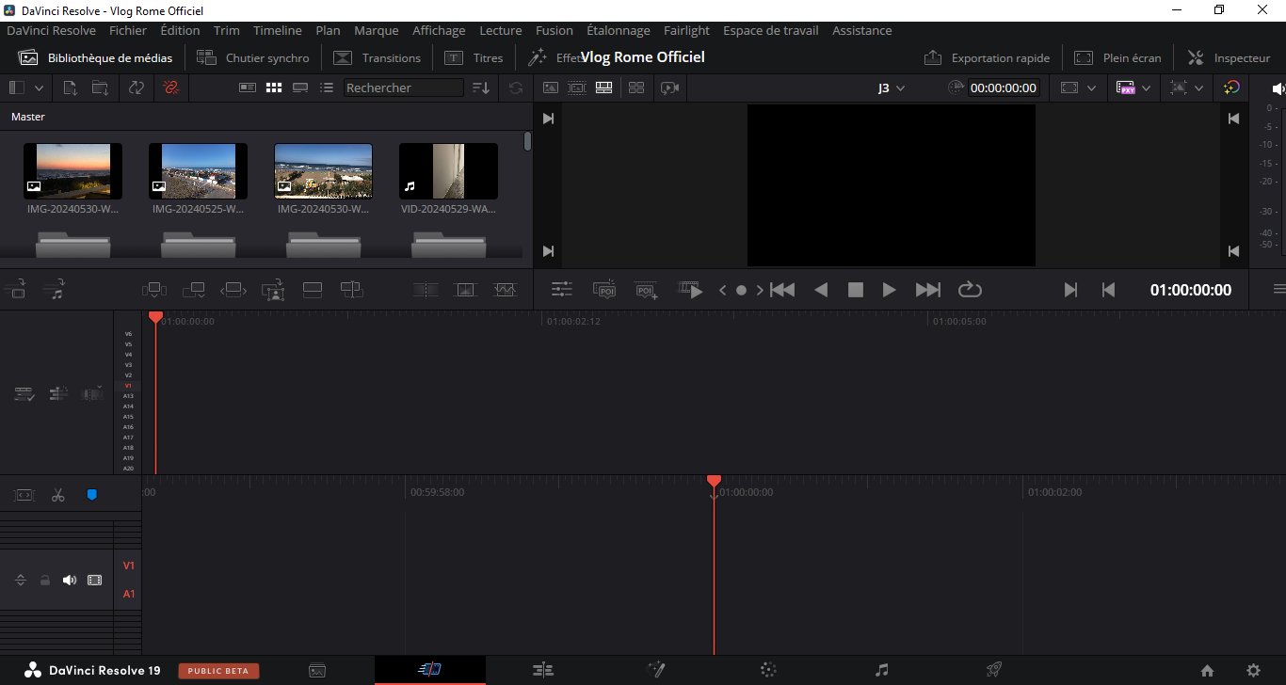Open the Fichier menu
Screen dimensions: 1286x685
tap(128, 30)
